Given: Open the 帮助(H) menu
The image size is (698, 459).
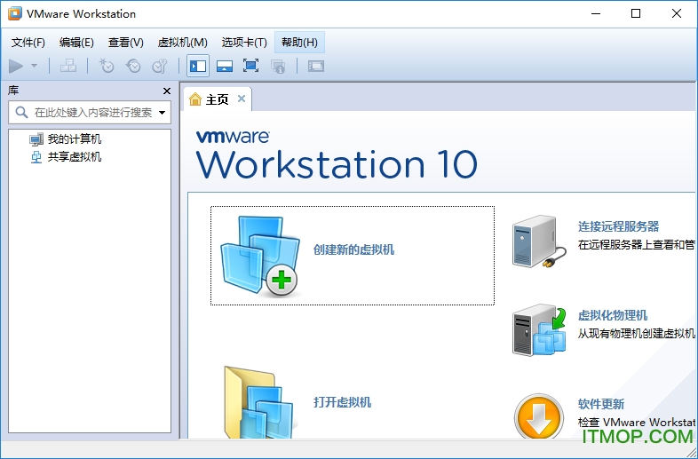Looking at the screenshot, I should [x=299, y=43].
